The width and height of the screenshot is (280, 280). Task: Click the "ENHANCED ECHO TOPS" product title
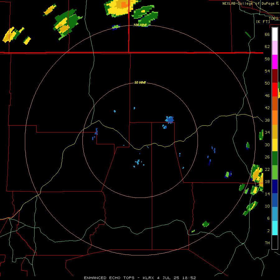pyautogui.click(x=109, y=278)
